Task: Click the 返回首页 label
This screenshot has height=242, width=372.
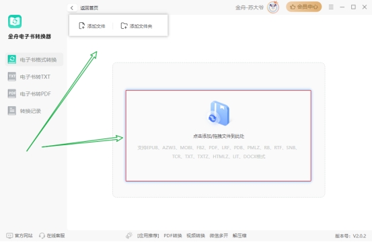Action: [89, 8]
